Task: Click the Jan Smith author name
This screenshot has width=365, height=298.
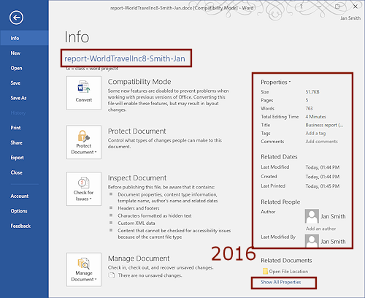Action: (333, 216)
